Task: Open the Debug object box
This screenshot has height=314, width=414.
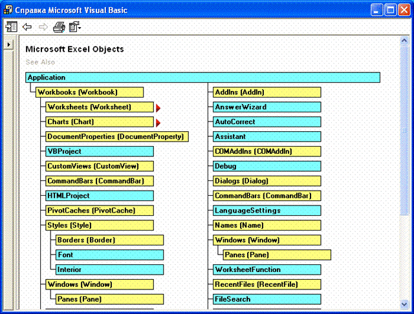Action: pyautogui.click(x=267, y=166)
